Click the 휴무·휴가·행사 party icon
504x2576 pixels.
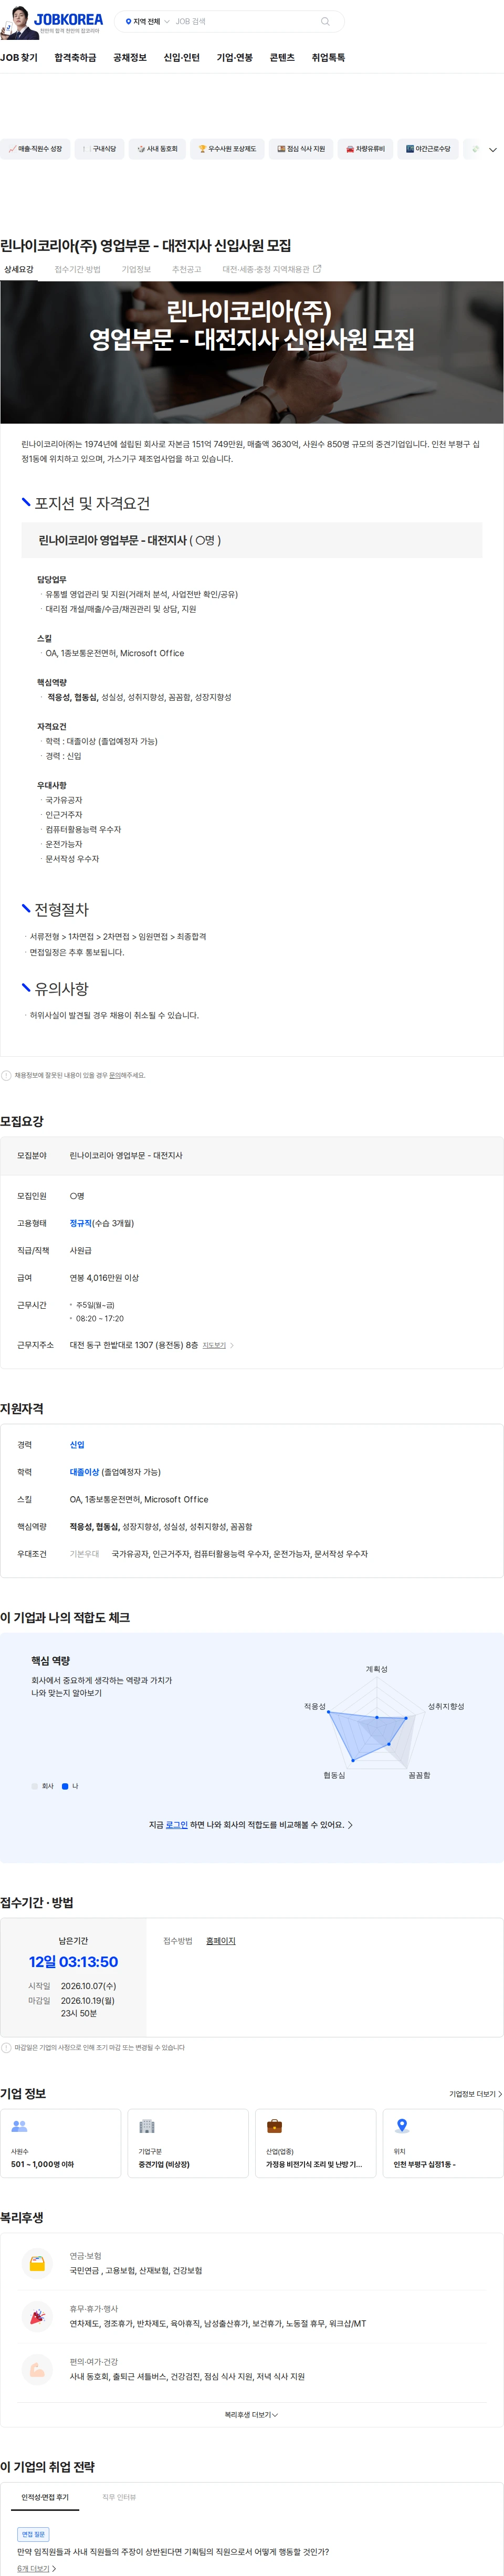pyautogui.click(x=37, y=2316)
